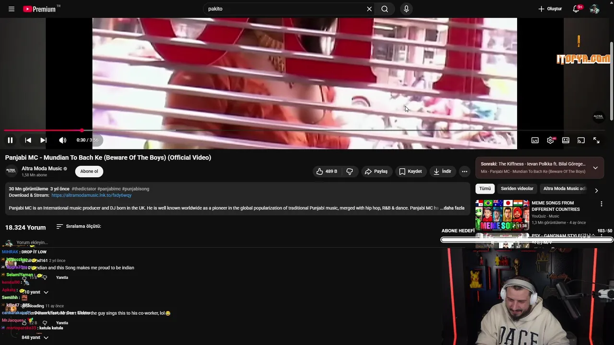Reply to the proud Indian comment
The height and width of the screenshot is (345, 614).
coord(62,277)
